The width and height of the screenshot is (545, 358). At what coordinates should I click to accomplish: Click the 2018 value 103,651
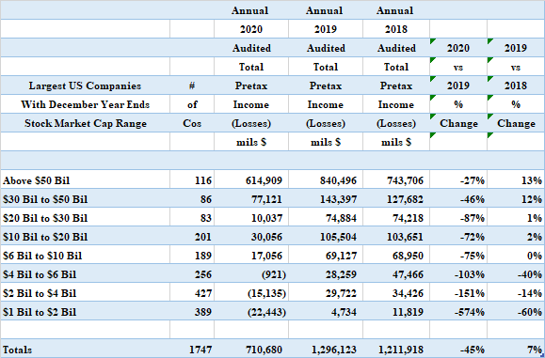click(406, 237)
